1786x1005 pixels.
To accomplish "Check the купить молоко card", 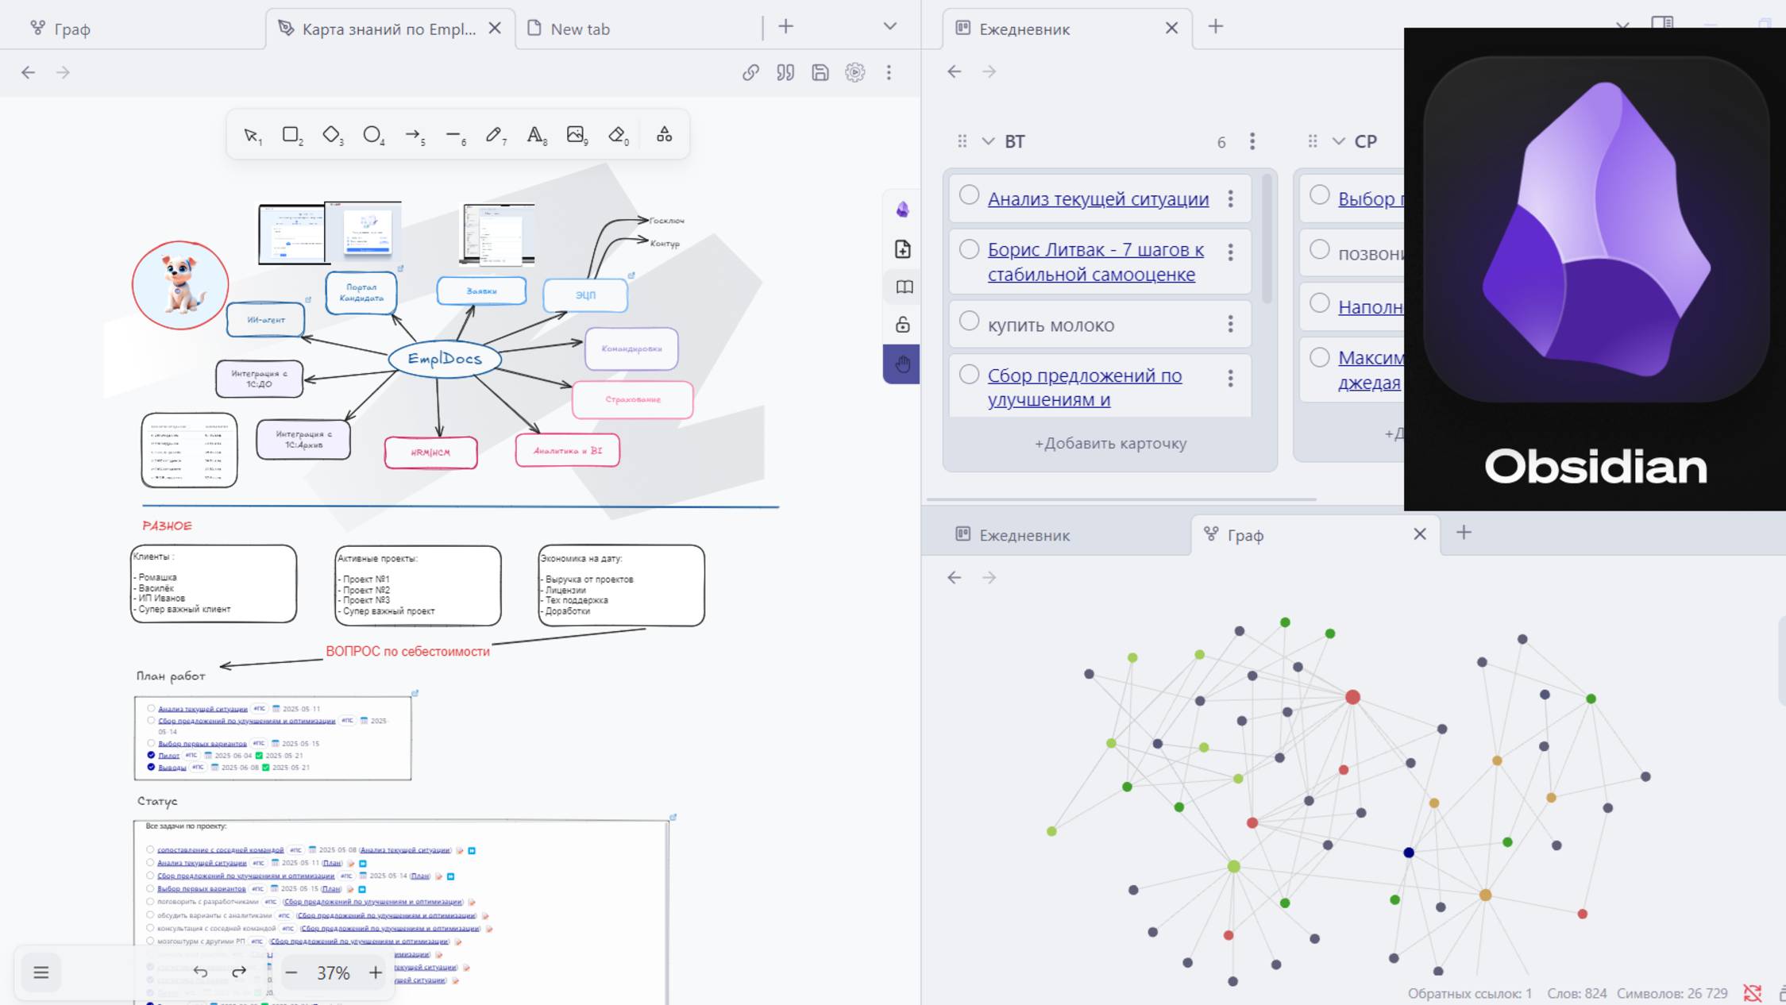I will click(x=969, y=321).
